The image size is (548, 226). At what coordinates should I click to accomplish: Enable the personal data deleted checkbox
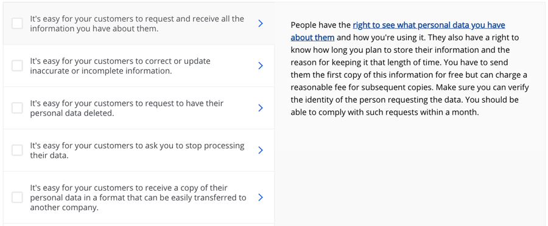click(17, 108)
